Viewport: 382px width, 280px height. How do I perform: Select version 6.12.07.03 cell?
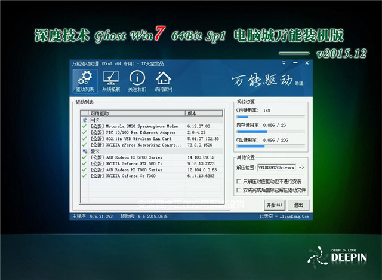pyautogui.click(x=199, y=126)
